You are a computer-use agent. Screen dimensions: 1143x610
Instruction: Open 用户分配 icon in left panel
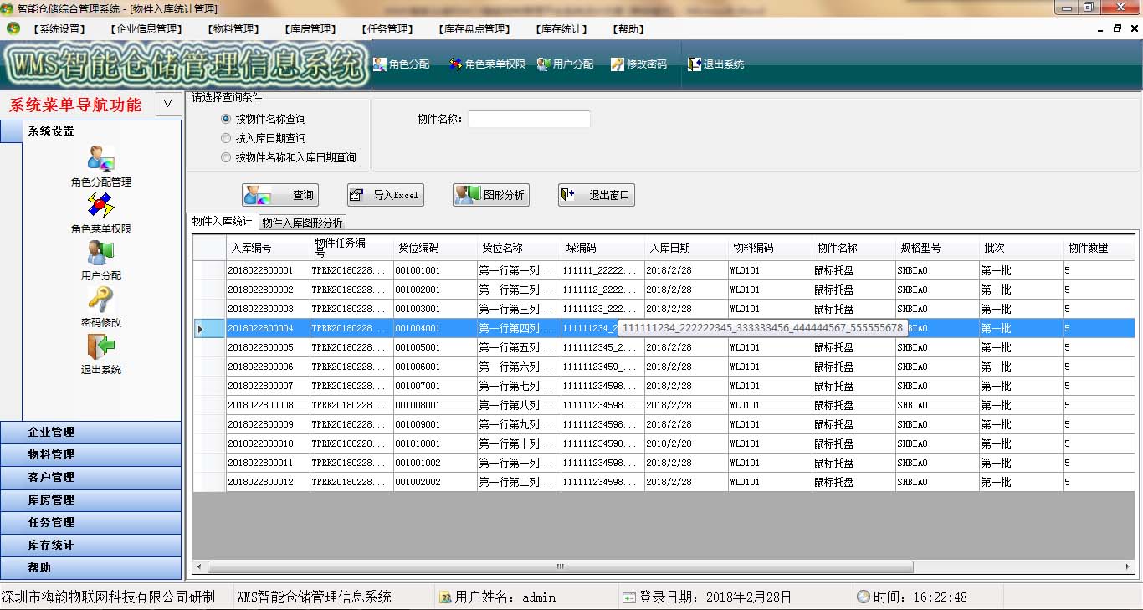click(101, 253)
